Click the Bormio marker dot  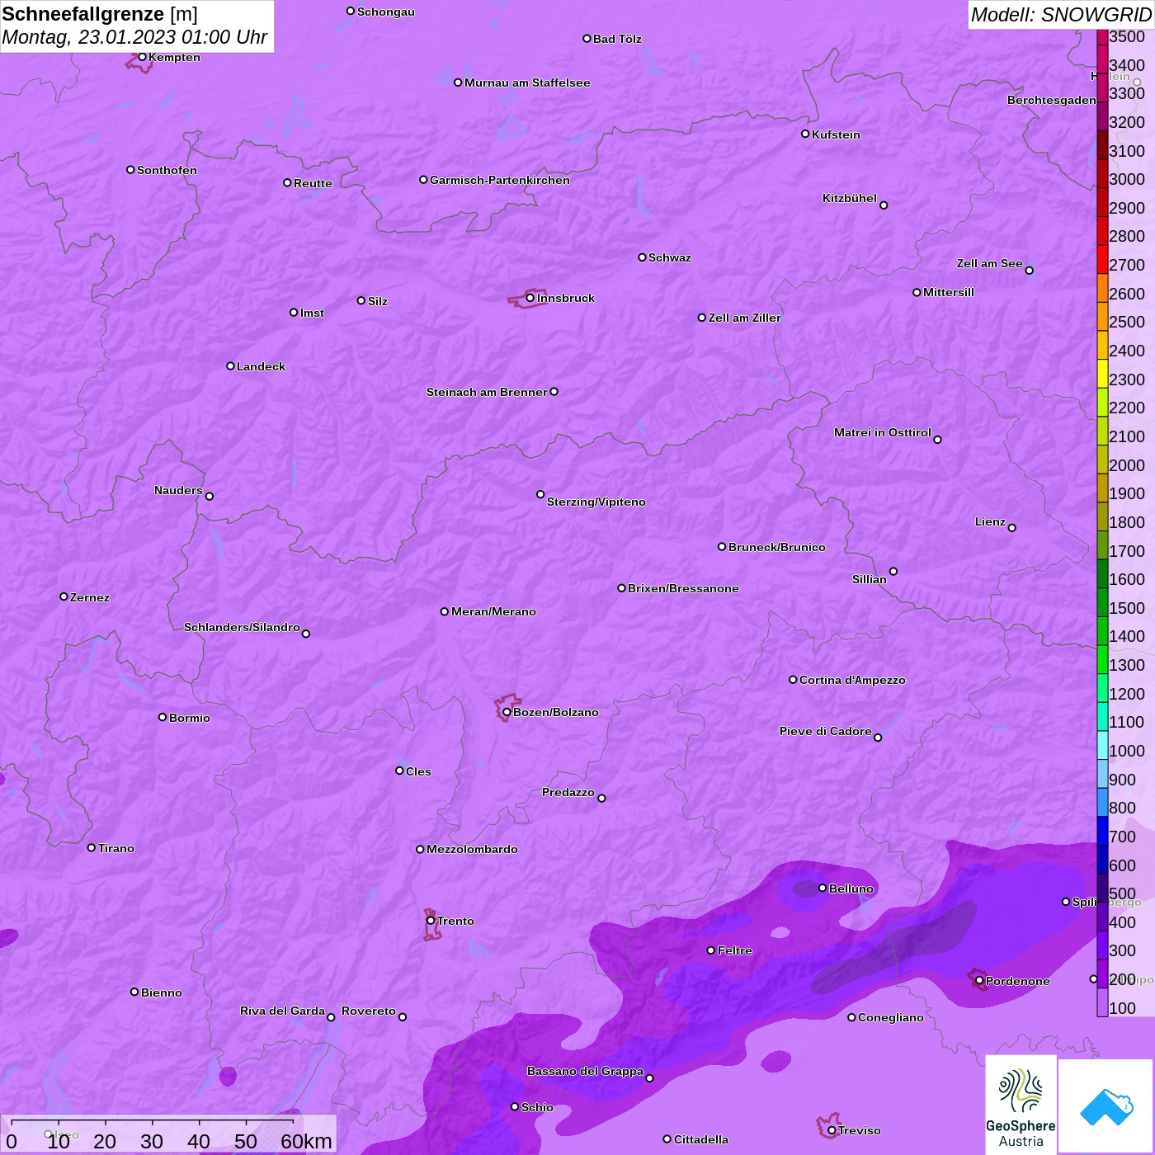point(163,717)
